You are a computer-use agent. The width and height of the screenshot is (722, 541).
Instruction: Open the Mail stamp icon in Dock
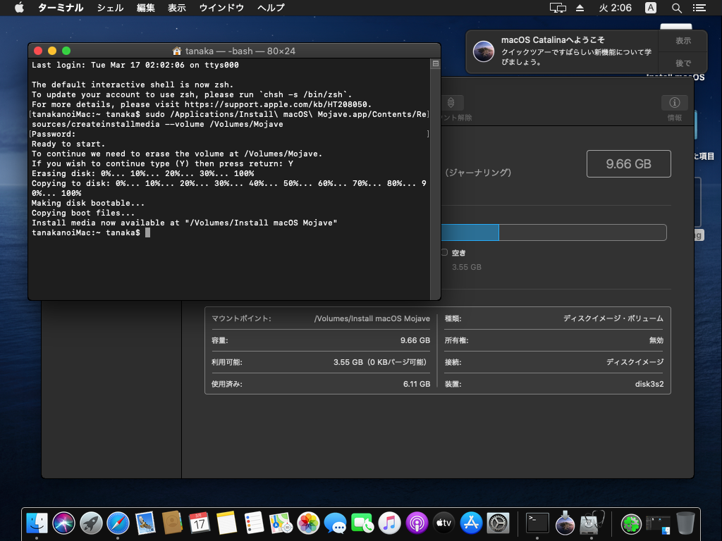pos(145,523)
